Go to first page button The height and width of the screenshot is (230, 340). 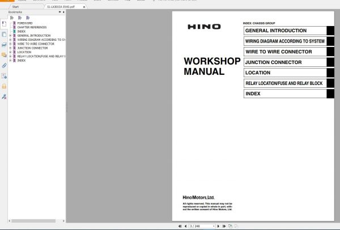[x=180, y=226]
